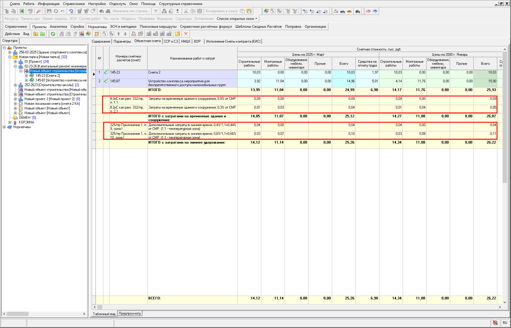Click the PDF export icon
The image size is (511, 328).
pos(30,11)
